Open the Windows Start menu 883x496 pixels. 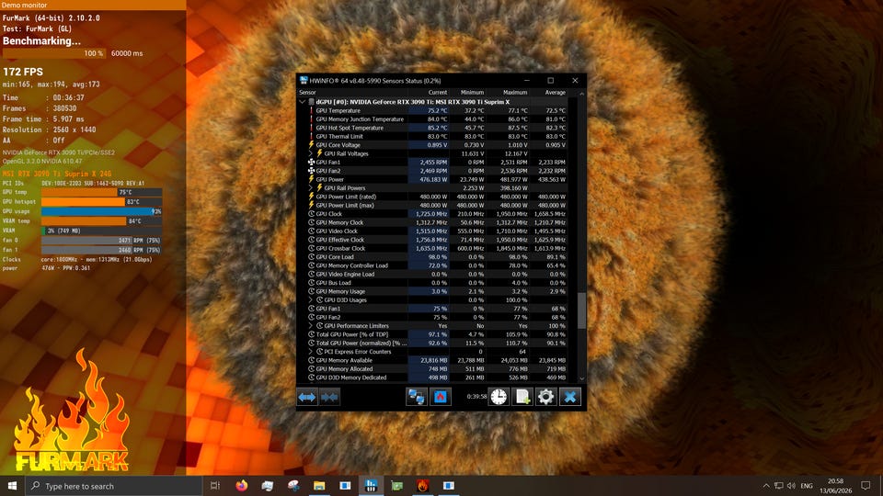(x=12, y=485)
